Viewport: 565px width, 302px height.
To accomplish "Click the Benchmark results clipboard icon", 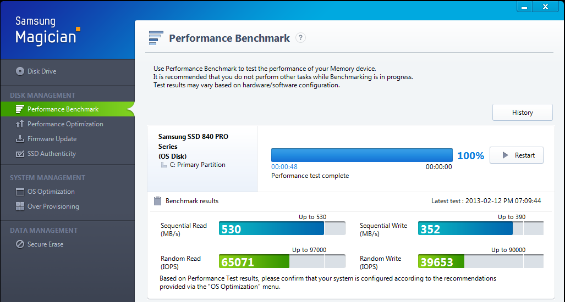I will (157, 201).
